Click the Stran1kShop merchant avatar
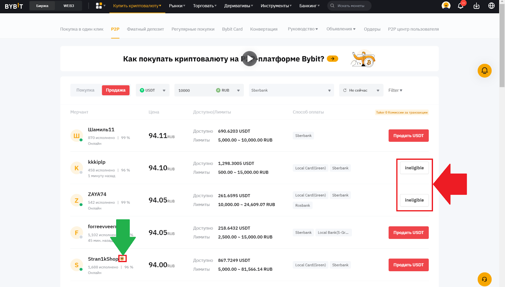 click(x=76, y=265)
